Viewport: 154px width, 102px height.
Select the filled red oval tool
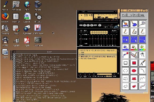pos(134,71)
